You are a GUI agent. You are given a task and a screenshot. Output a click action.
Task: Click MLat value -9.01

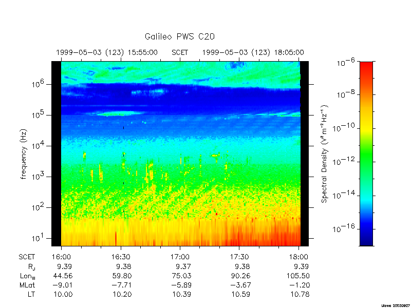pos(62,285)
